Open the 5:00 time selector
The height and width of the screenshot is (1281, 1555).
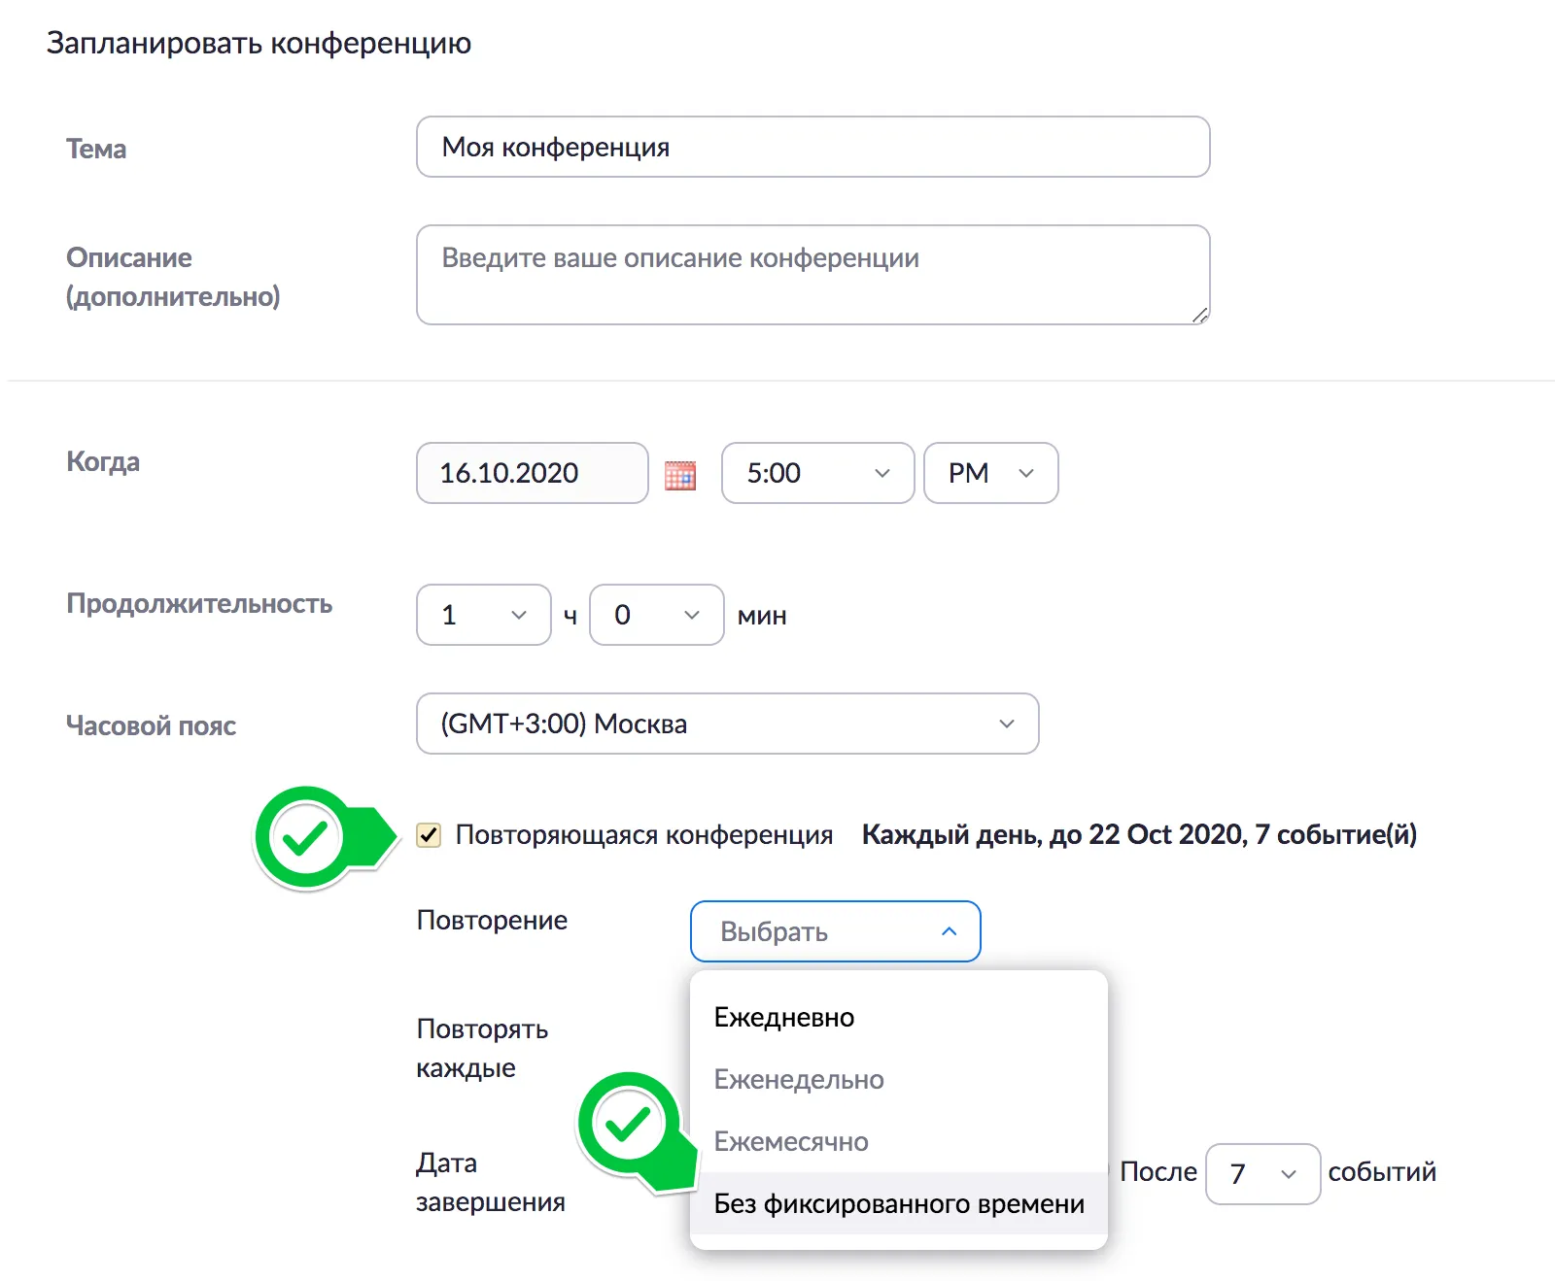point(816,474)
